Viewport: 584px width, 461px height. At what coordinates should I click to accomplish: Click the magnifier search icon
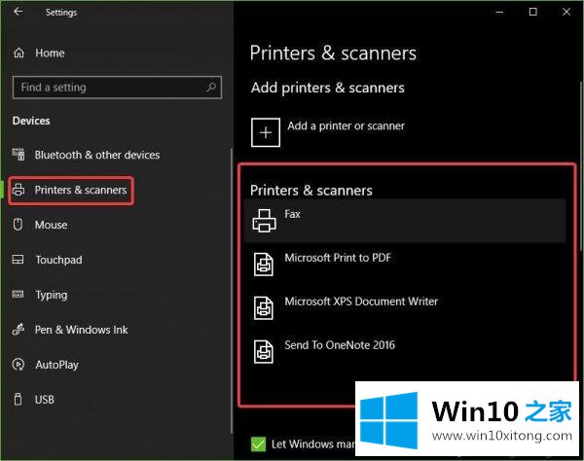[x=211, y=88]
